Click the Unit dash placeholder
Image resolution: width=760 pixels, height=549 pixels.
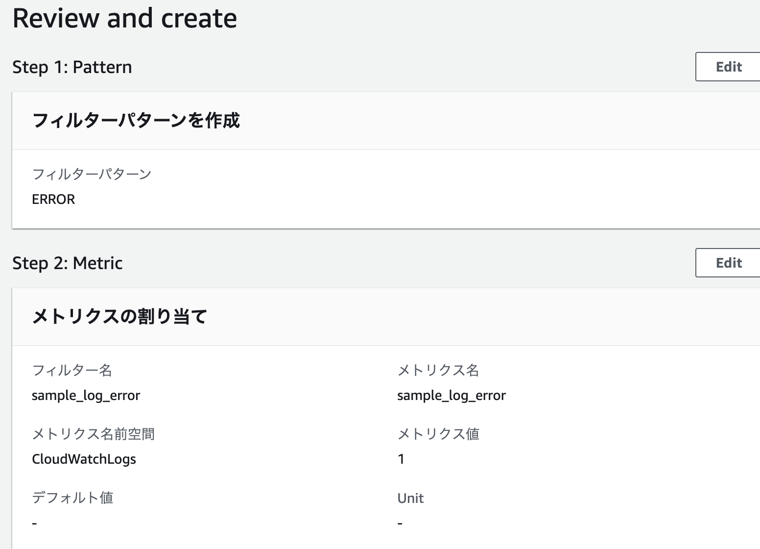401,523
